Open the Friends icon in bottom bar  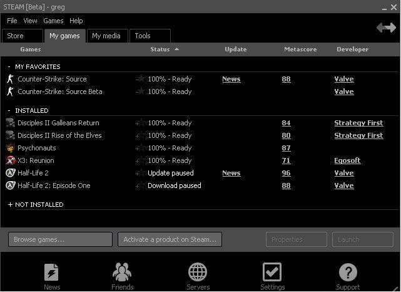(122, 273)
